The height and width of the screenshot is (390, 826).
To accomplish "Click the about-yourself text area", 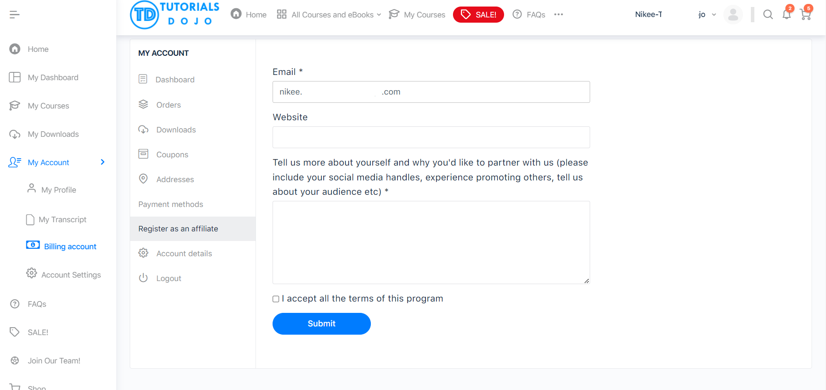I will (x=431, y=242).
